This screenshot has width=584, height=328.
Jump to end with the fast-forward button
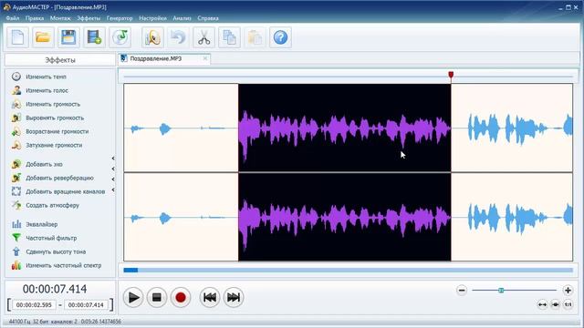point(234,298)
